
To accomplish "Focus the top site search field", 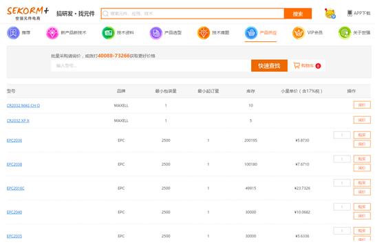I will click(193, 14).
